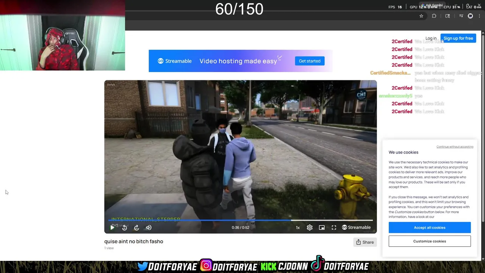
Task: Open the browser three-dot menu
Action: pyautogui.click(x=479, y=16)
